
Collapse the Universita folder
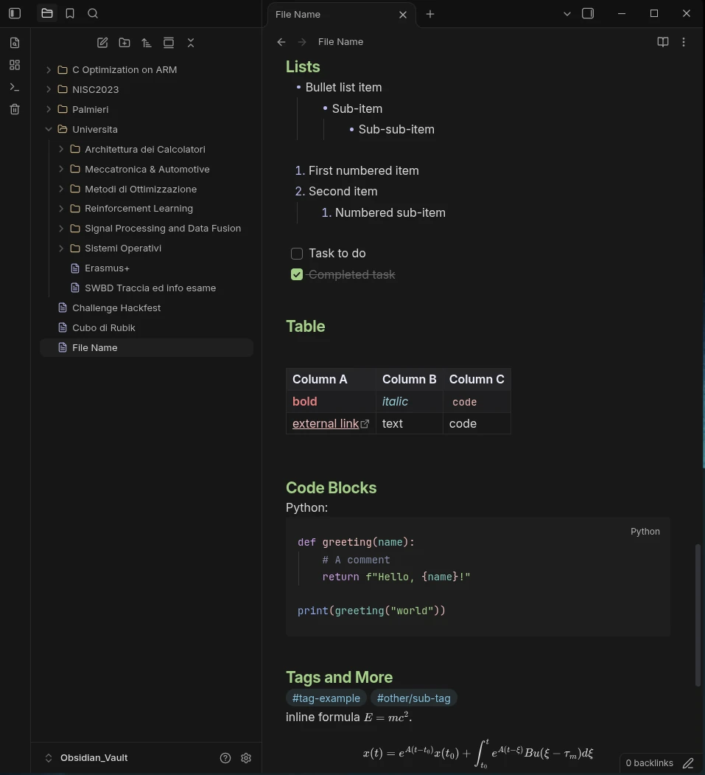click(x=49, y=129)
